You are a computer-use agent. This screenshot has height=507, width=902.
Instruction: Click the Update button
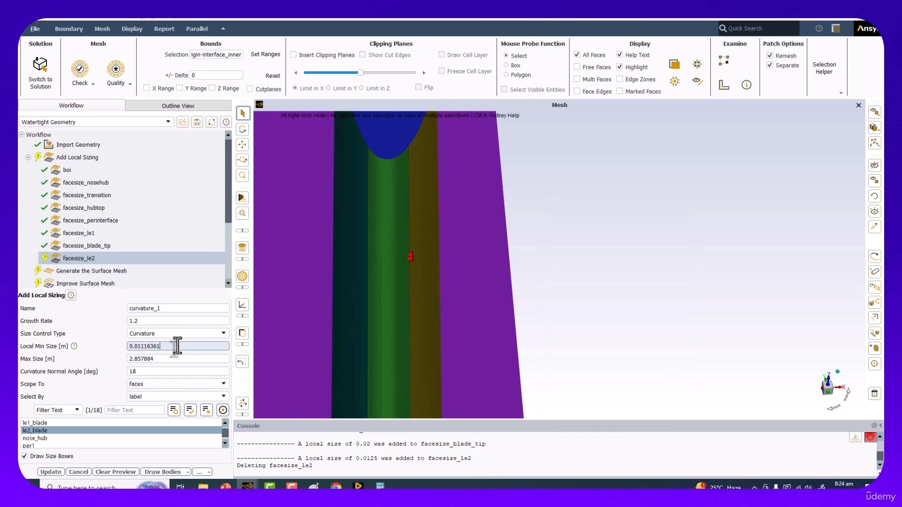(51, 472)
